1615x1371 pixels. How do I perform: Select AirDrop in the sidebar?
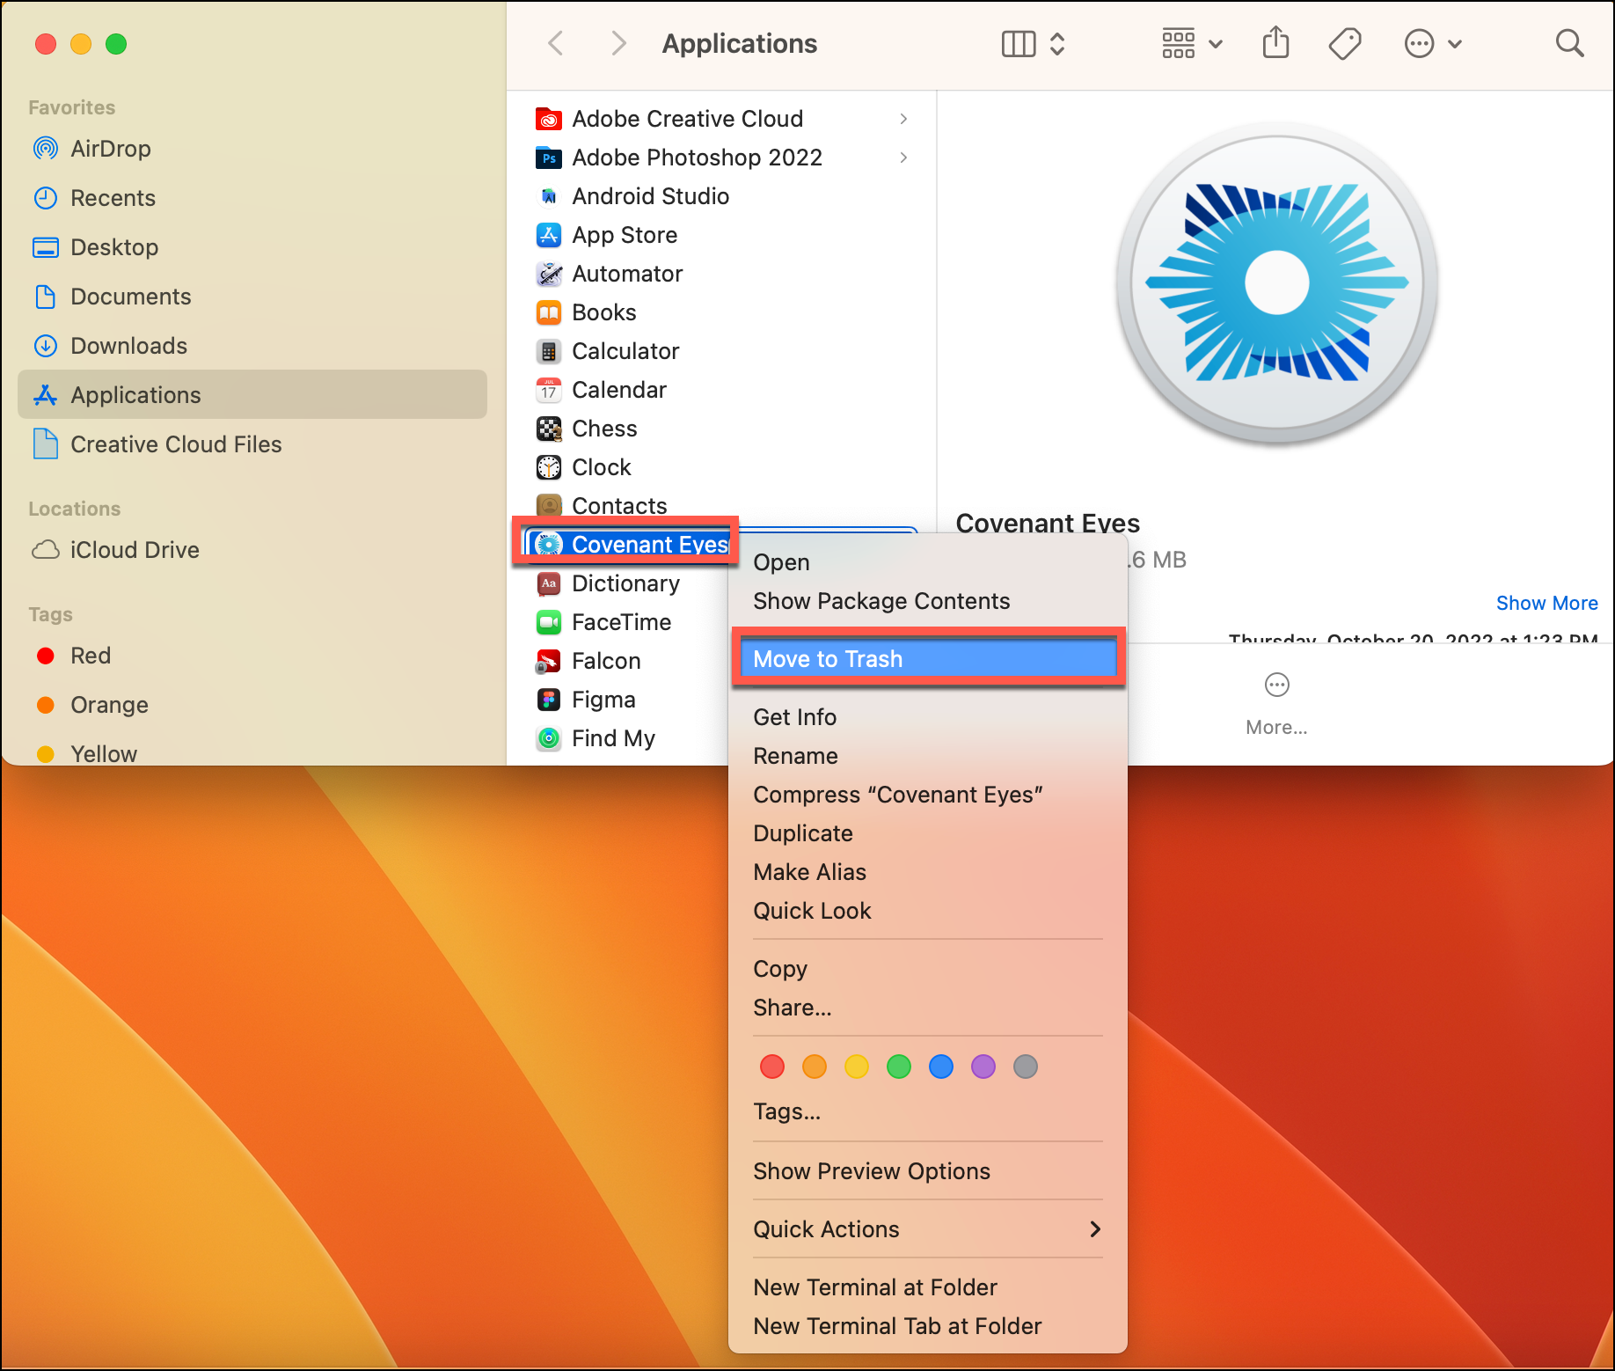(252, 149)
